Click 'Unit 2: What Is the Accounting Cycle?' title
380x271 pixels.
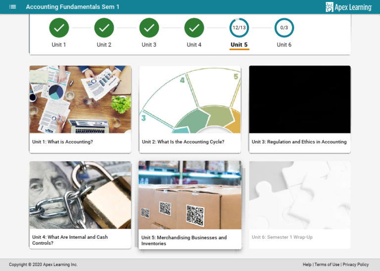[x=183, y=141]
